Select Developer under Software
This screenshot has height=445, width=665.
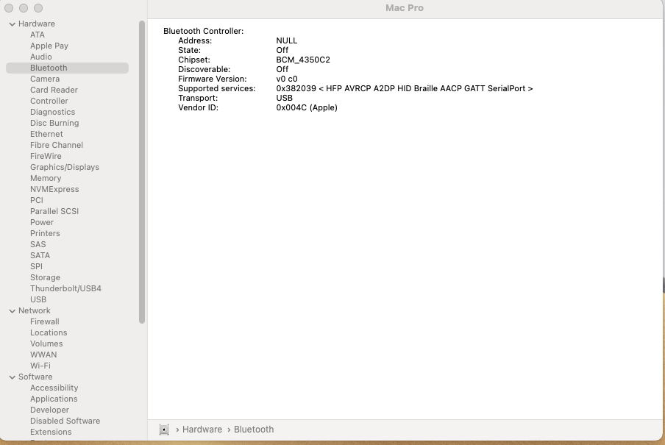pyautogui.click(x=49, y=410)
